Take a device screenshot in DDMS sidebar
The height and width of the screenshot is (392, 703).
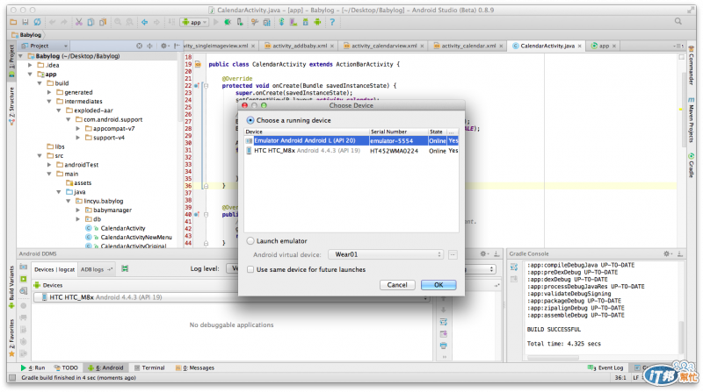[x=24, y=267]
